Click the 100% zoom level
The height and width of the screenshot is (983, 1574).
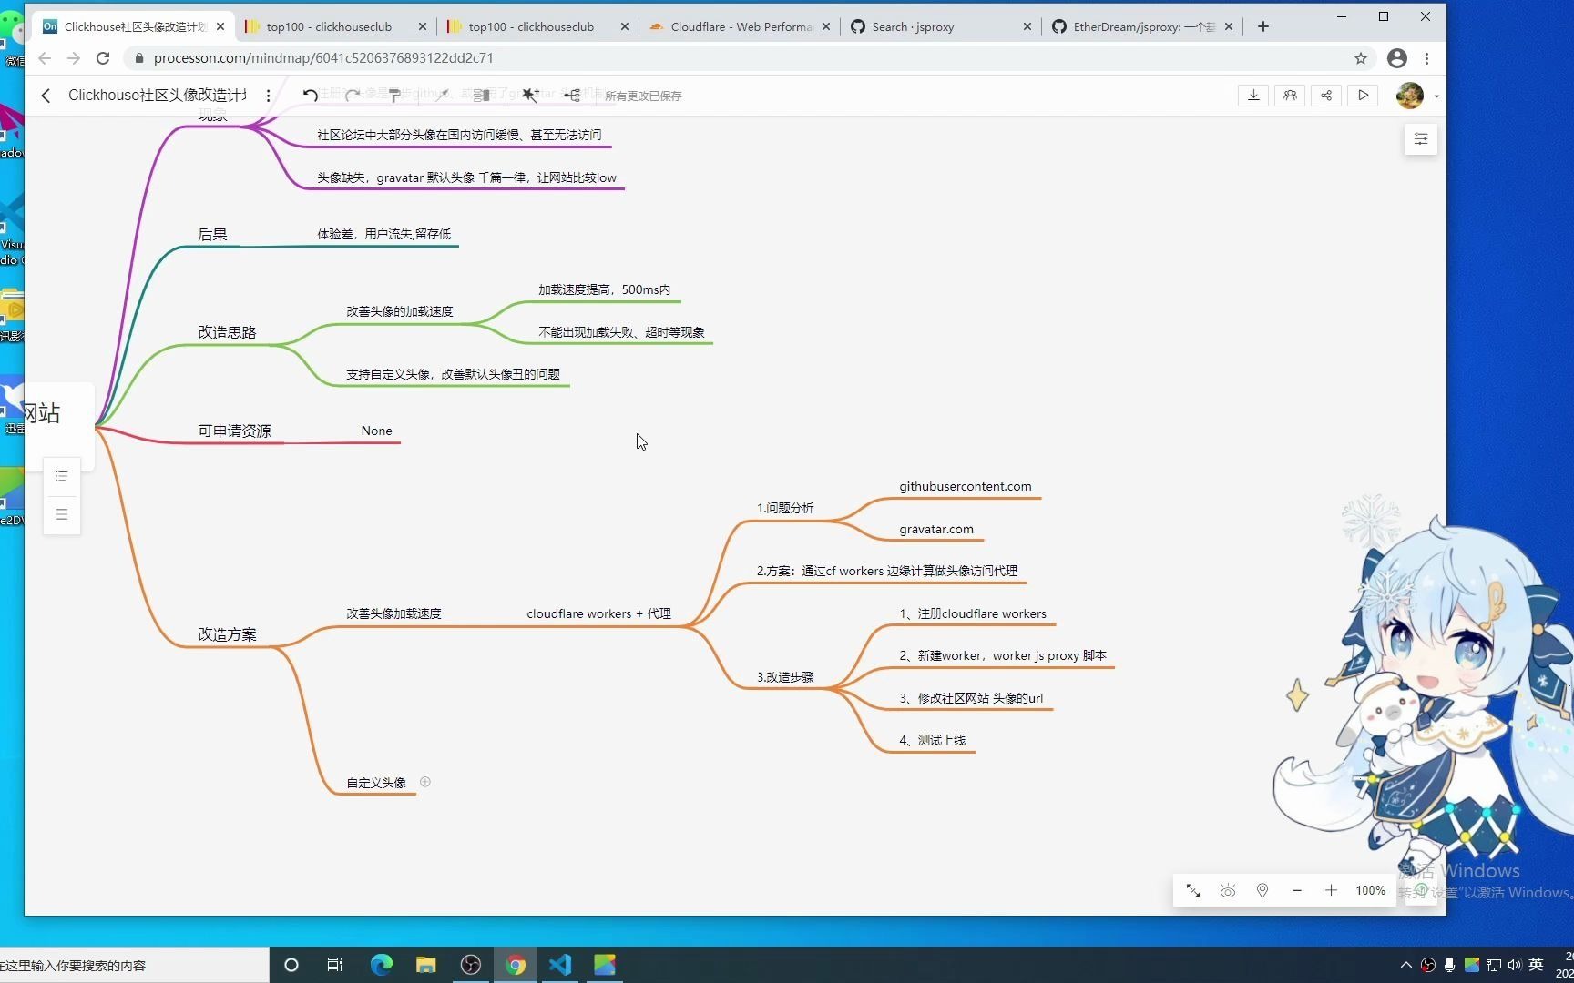[1370, 890]
